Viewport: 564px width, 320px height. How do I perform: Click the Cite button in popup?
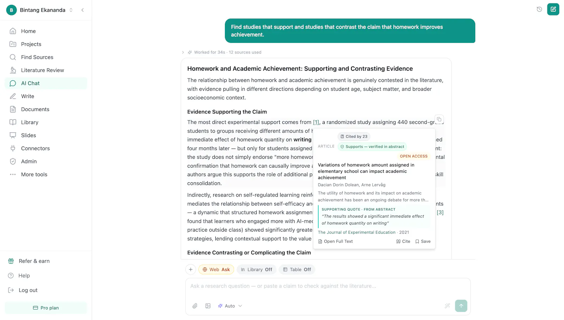[403, 241]
